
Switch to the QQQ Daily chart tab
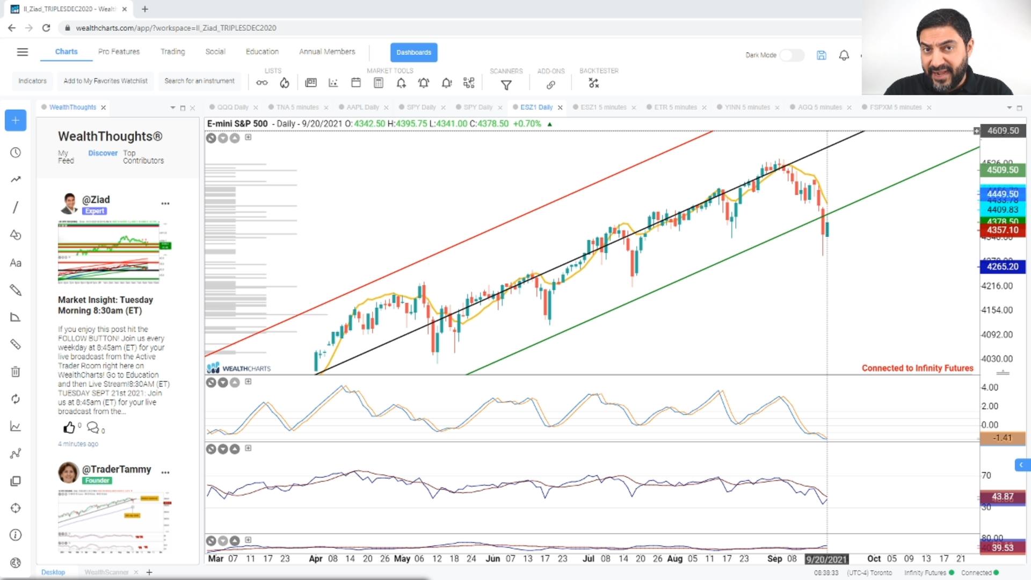[x=233, y=107]
